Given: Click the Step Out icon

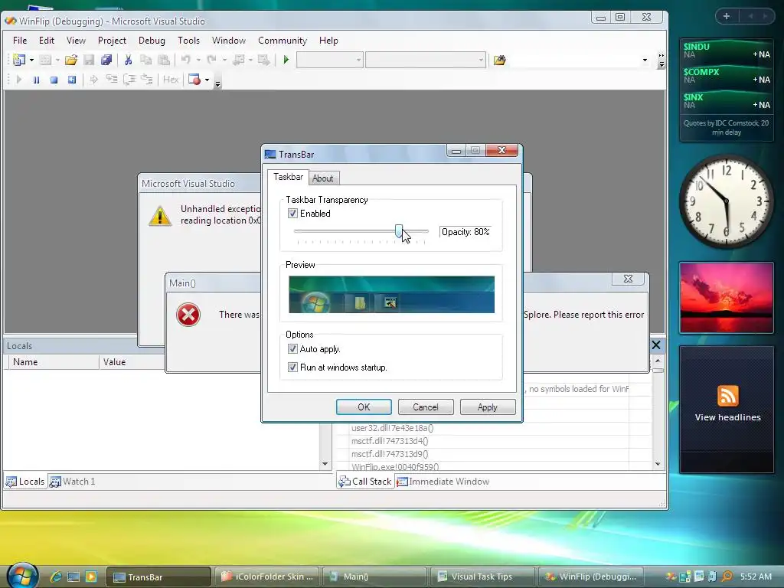Looking at the screenshot, I should tap(146, 80).
